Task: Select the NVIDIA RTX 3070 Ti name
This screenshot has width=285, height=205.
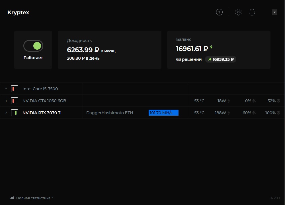Action: 42,113
